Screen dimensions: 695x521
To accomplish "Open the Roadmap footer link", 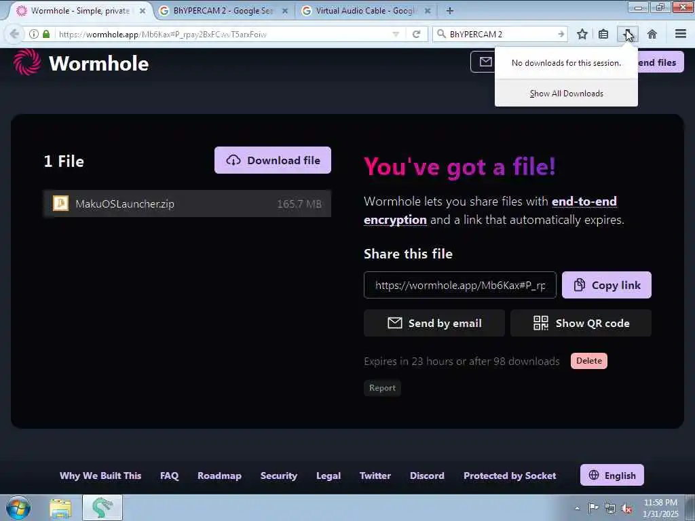I will 219,476.
